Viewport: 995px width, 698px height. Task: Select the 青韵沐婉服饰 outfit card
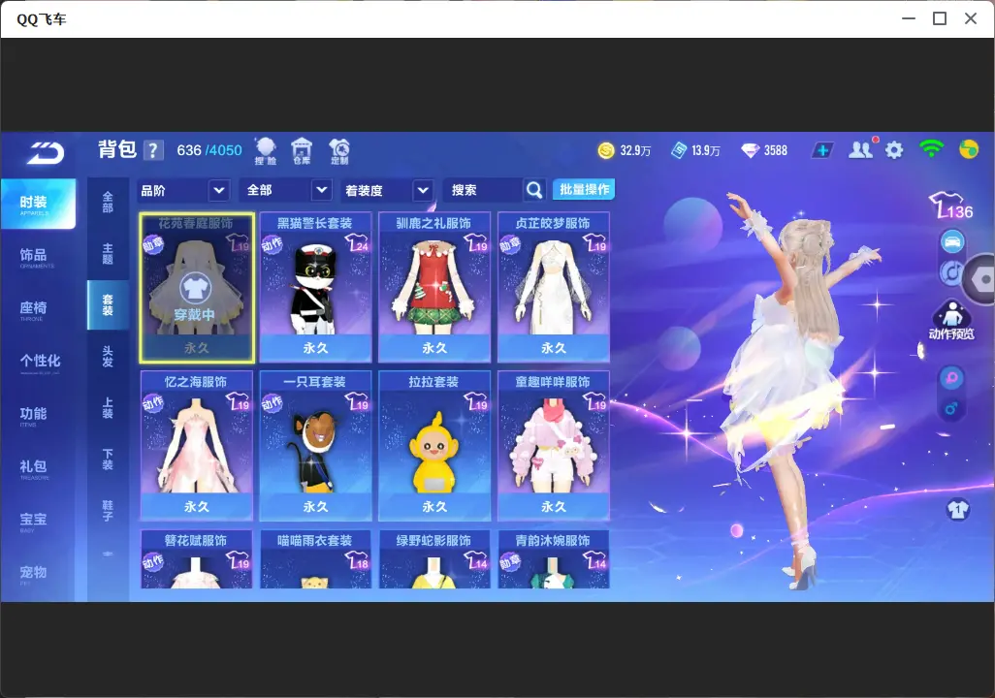click(x=554, y=559)
